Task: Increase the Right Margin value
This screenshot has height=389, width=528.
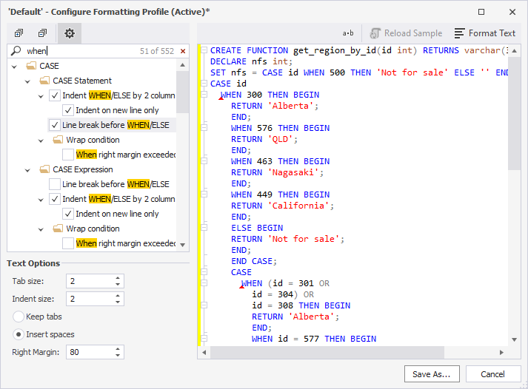Action: 118,349
